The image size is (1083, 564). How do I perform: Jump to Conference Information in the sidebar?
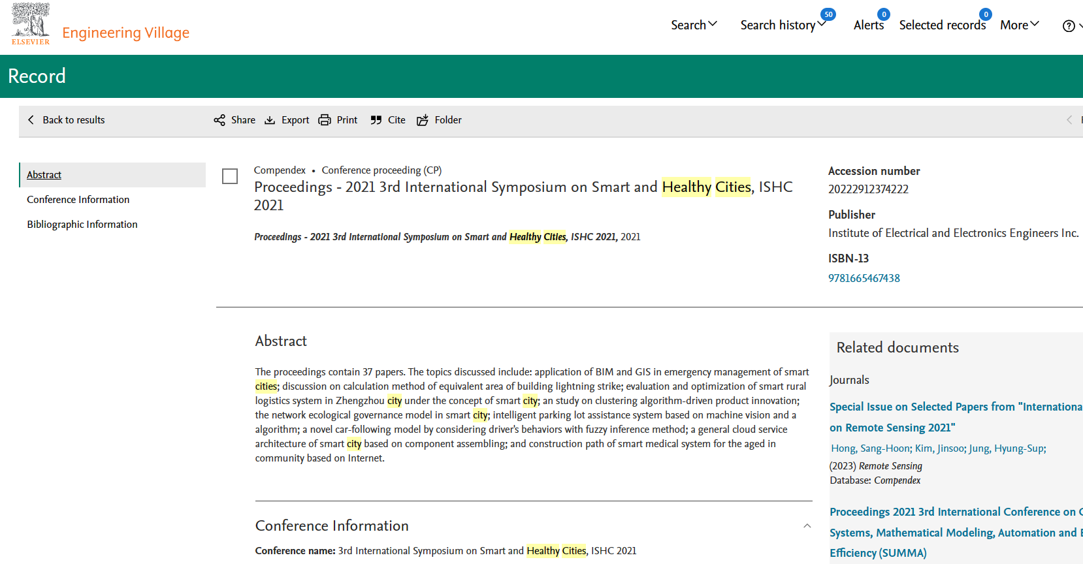(x=78, y=200)
